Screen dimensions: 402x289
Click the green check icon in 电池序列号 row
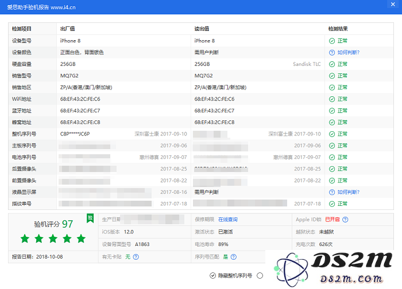(x=332, y=157)
